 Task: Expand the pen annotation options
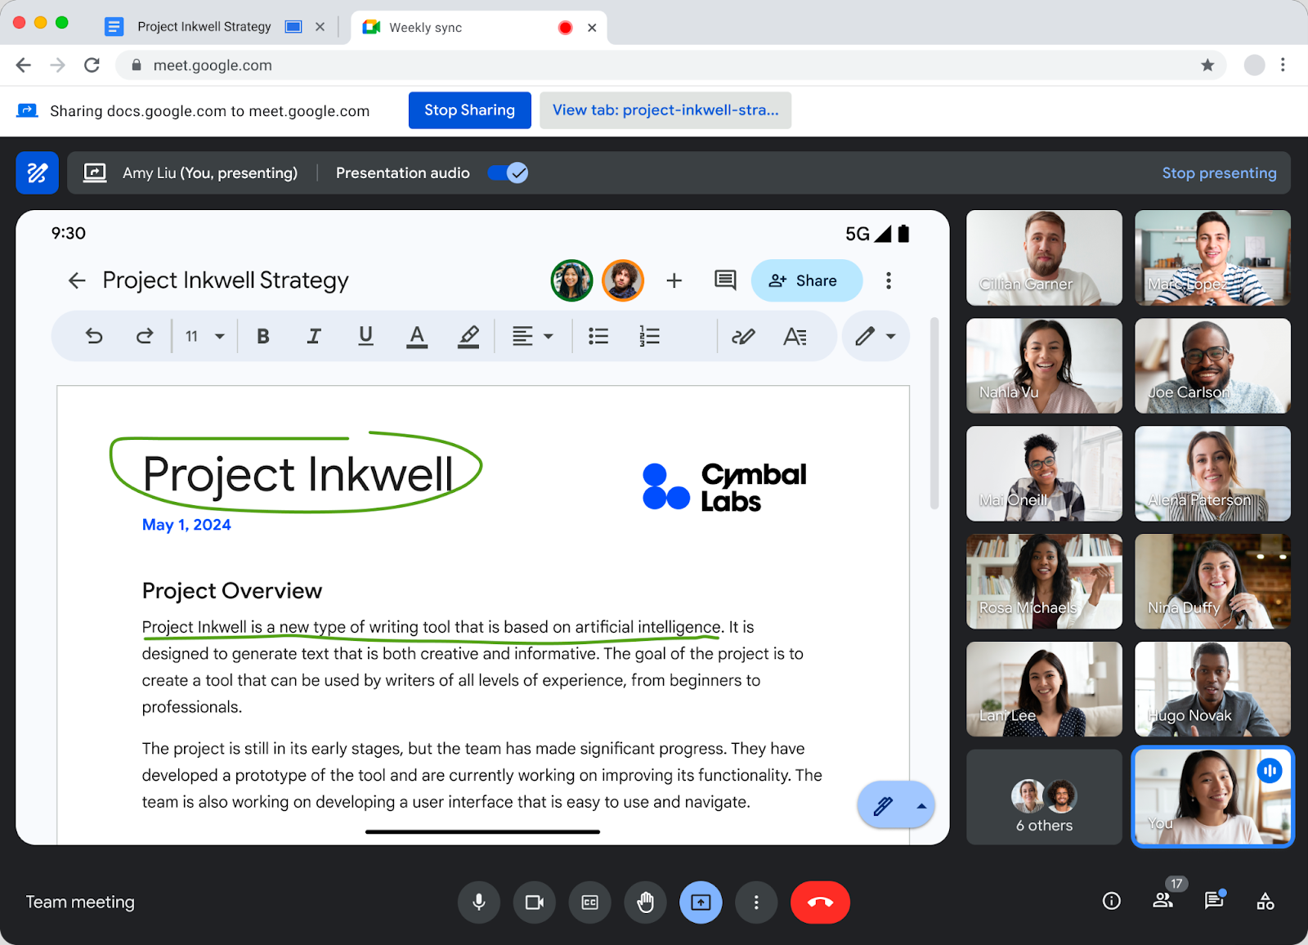point(892,335)
